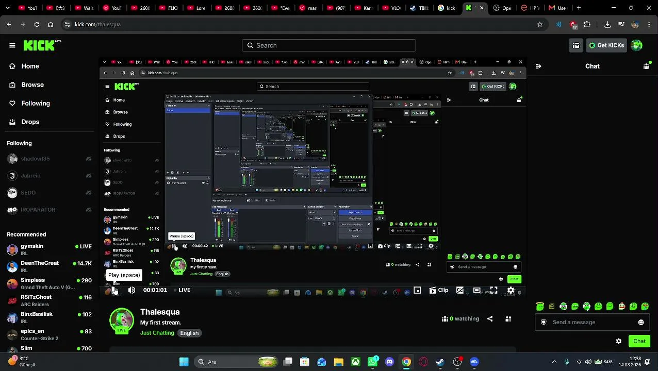The height and width of the screenshot is (371, 658).
Task: Open recommended channel RSiTzGhost
Action: coord(49,300)
